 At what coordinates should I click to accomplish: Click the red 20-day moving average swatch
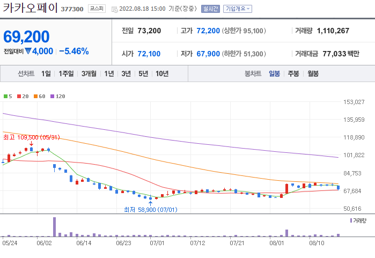[19, 97]
